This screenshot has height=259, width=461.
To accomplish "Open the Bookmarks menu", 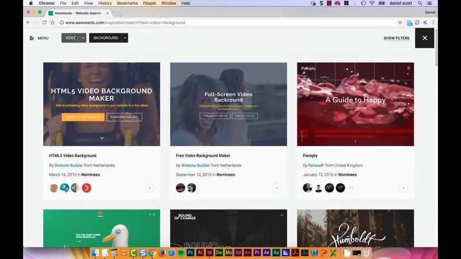I will coord(127,3).
